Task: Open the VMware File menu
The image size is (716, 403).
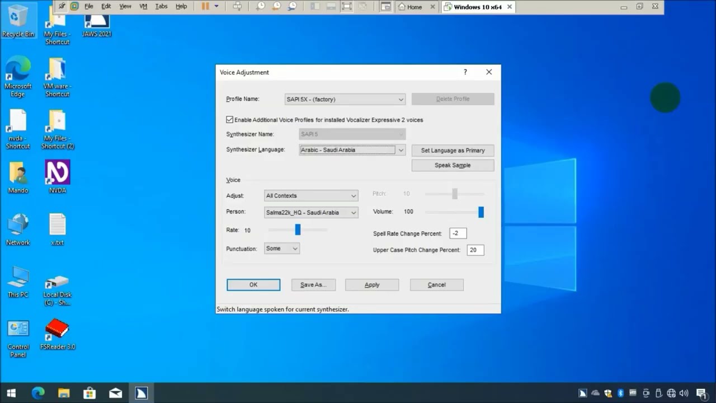Action: [89, 7]
